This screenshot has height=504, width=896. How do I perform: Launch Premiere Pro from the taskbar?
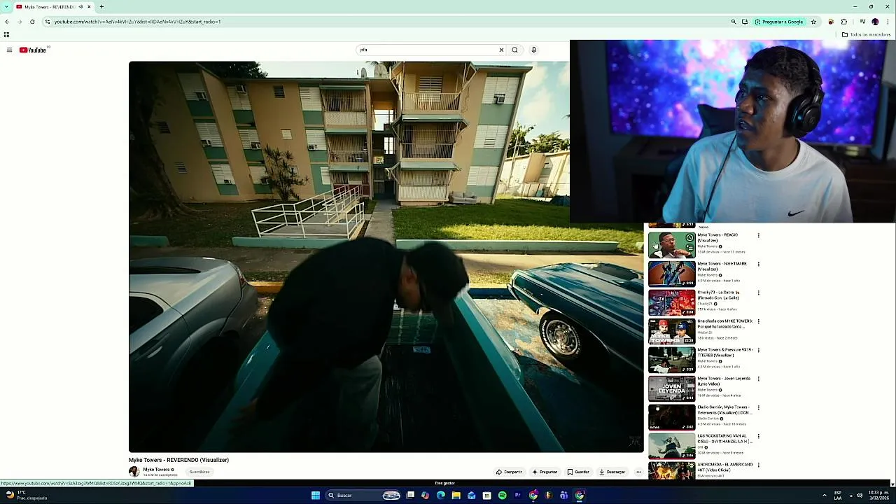[517, 496]
